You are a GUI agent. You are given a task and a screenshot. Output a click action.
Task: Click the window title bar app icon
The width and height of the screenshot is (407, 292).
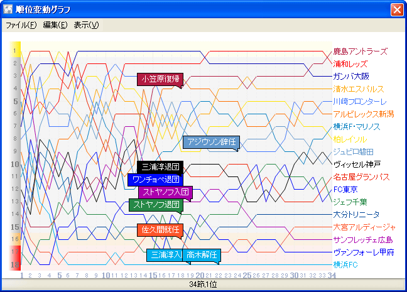pyautogui.click(x=8, y=9)
